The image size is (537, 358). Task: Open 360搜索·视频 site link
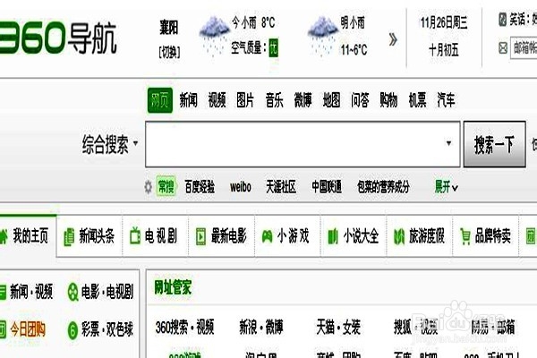pos(185,328)
